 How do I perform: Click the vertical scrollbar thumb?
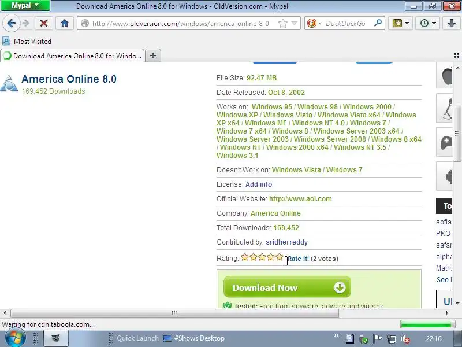(x=457, y=134)
